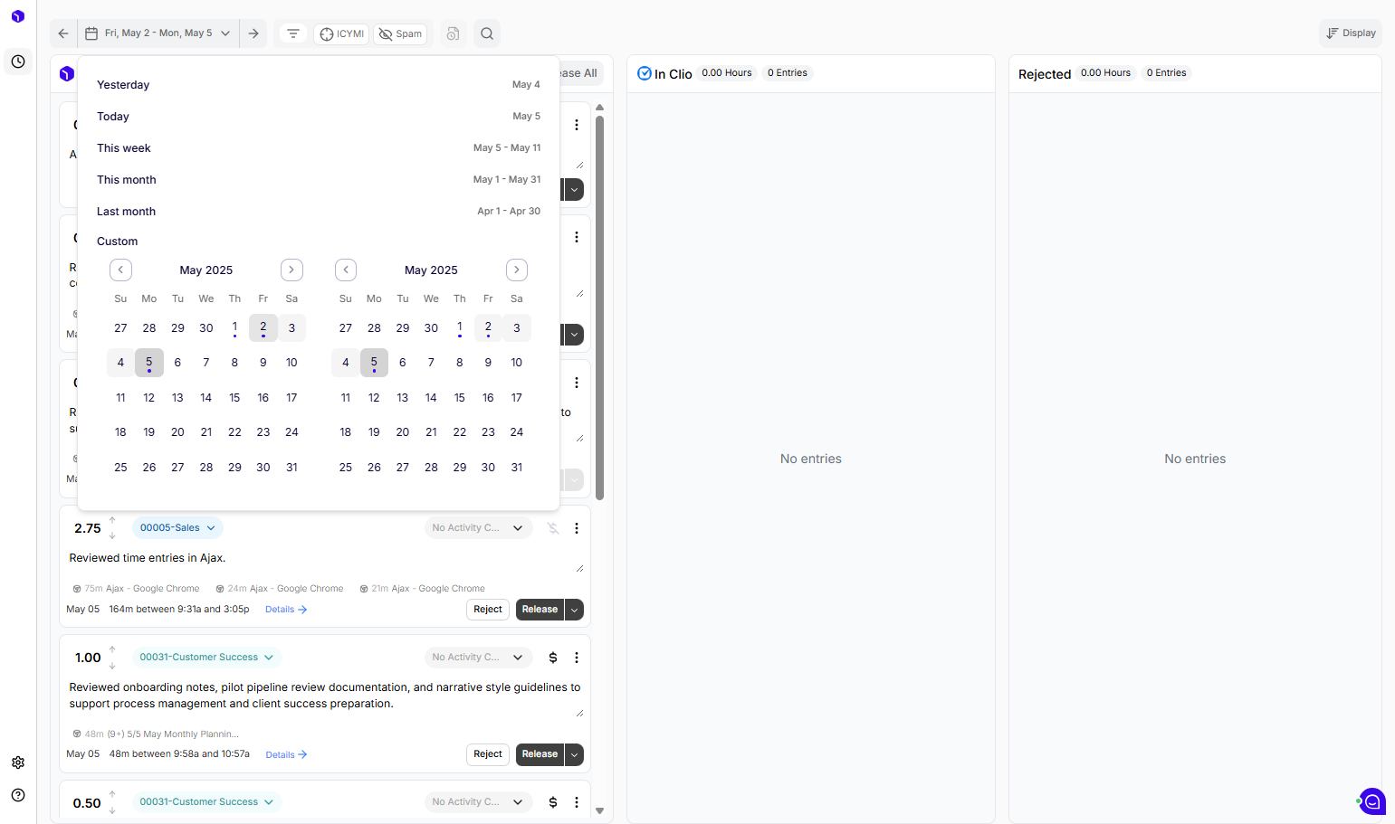1395x824 pixels.
Task: Toggle the Spam filter
Action: 400,33
